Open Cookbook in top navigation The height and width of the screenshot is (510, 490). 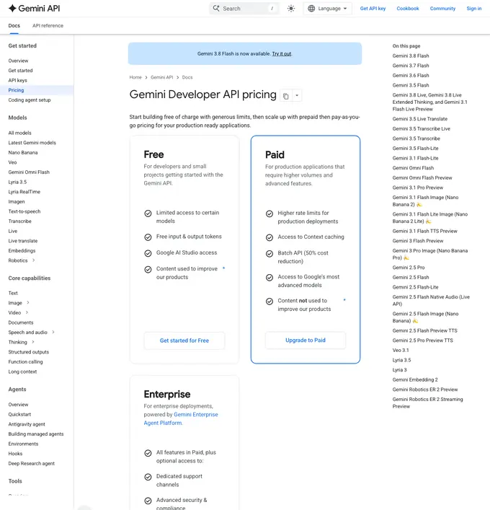[407, 9]
